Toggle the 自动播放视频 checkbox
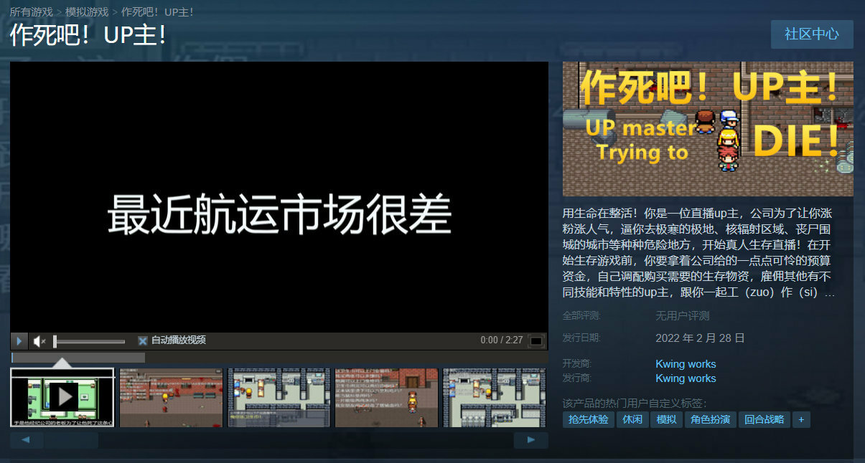The width and height of the screenshot is (865, 463). [142, 340]
